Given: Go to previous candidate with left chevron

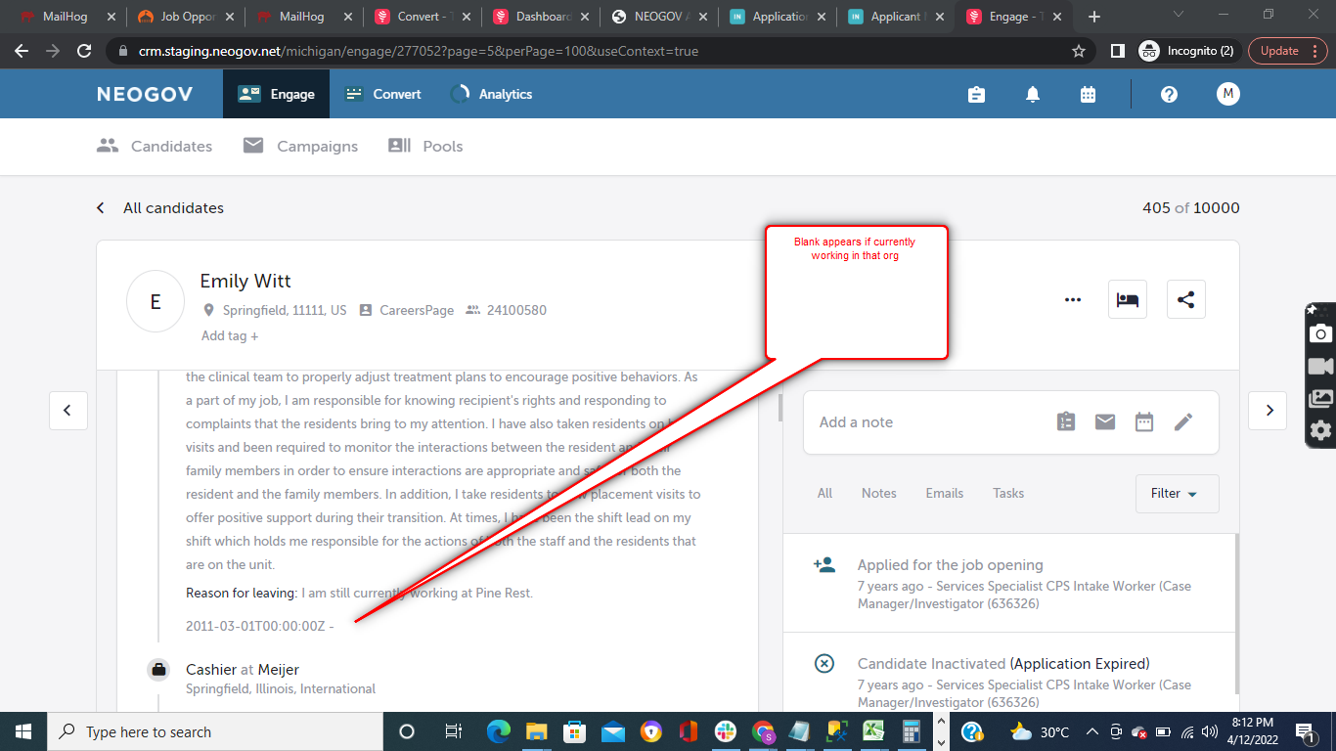Looking at the screenshot, I should pyautogui.click(x=67, y=411).
